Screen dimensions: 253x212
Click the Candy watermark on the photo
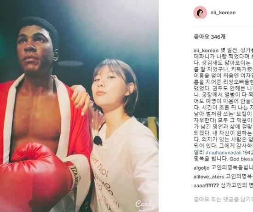tap(145, 204)
